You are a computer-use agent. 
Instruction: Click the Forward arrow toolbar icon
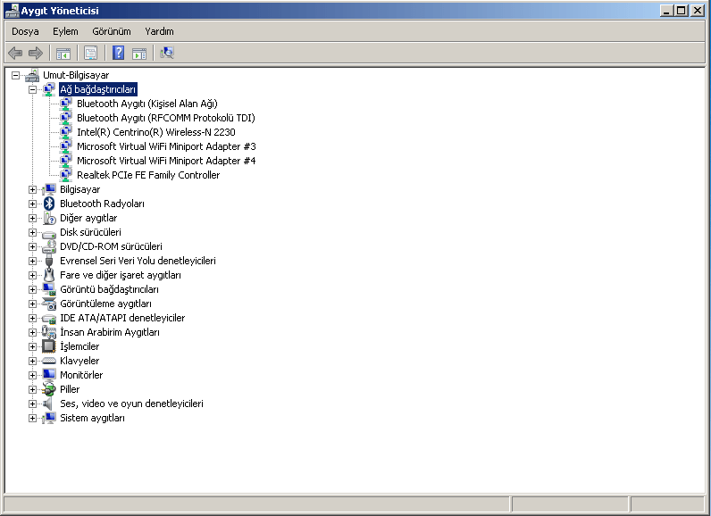click(x=36, y=53)
